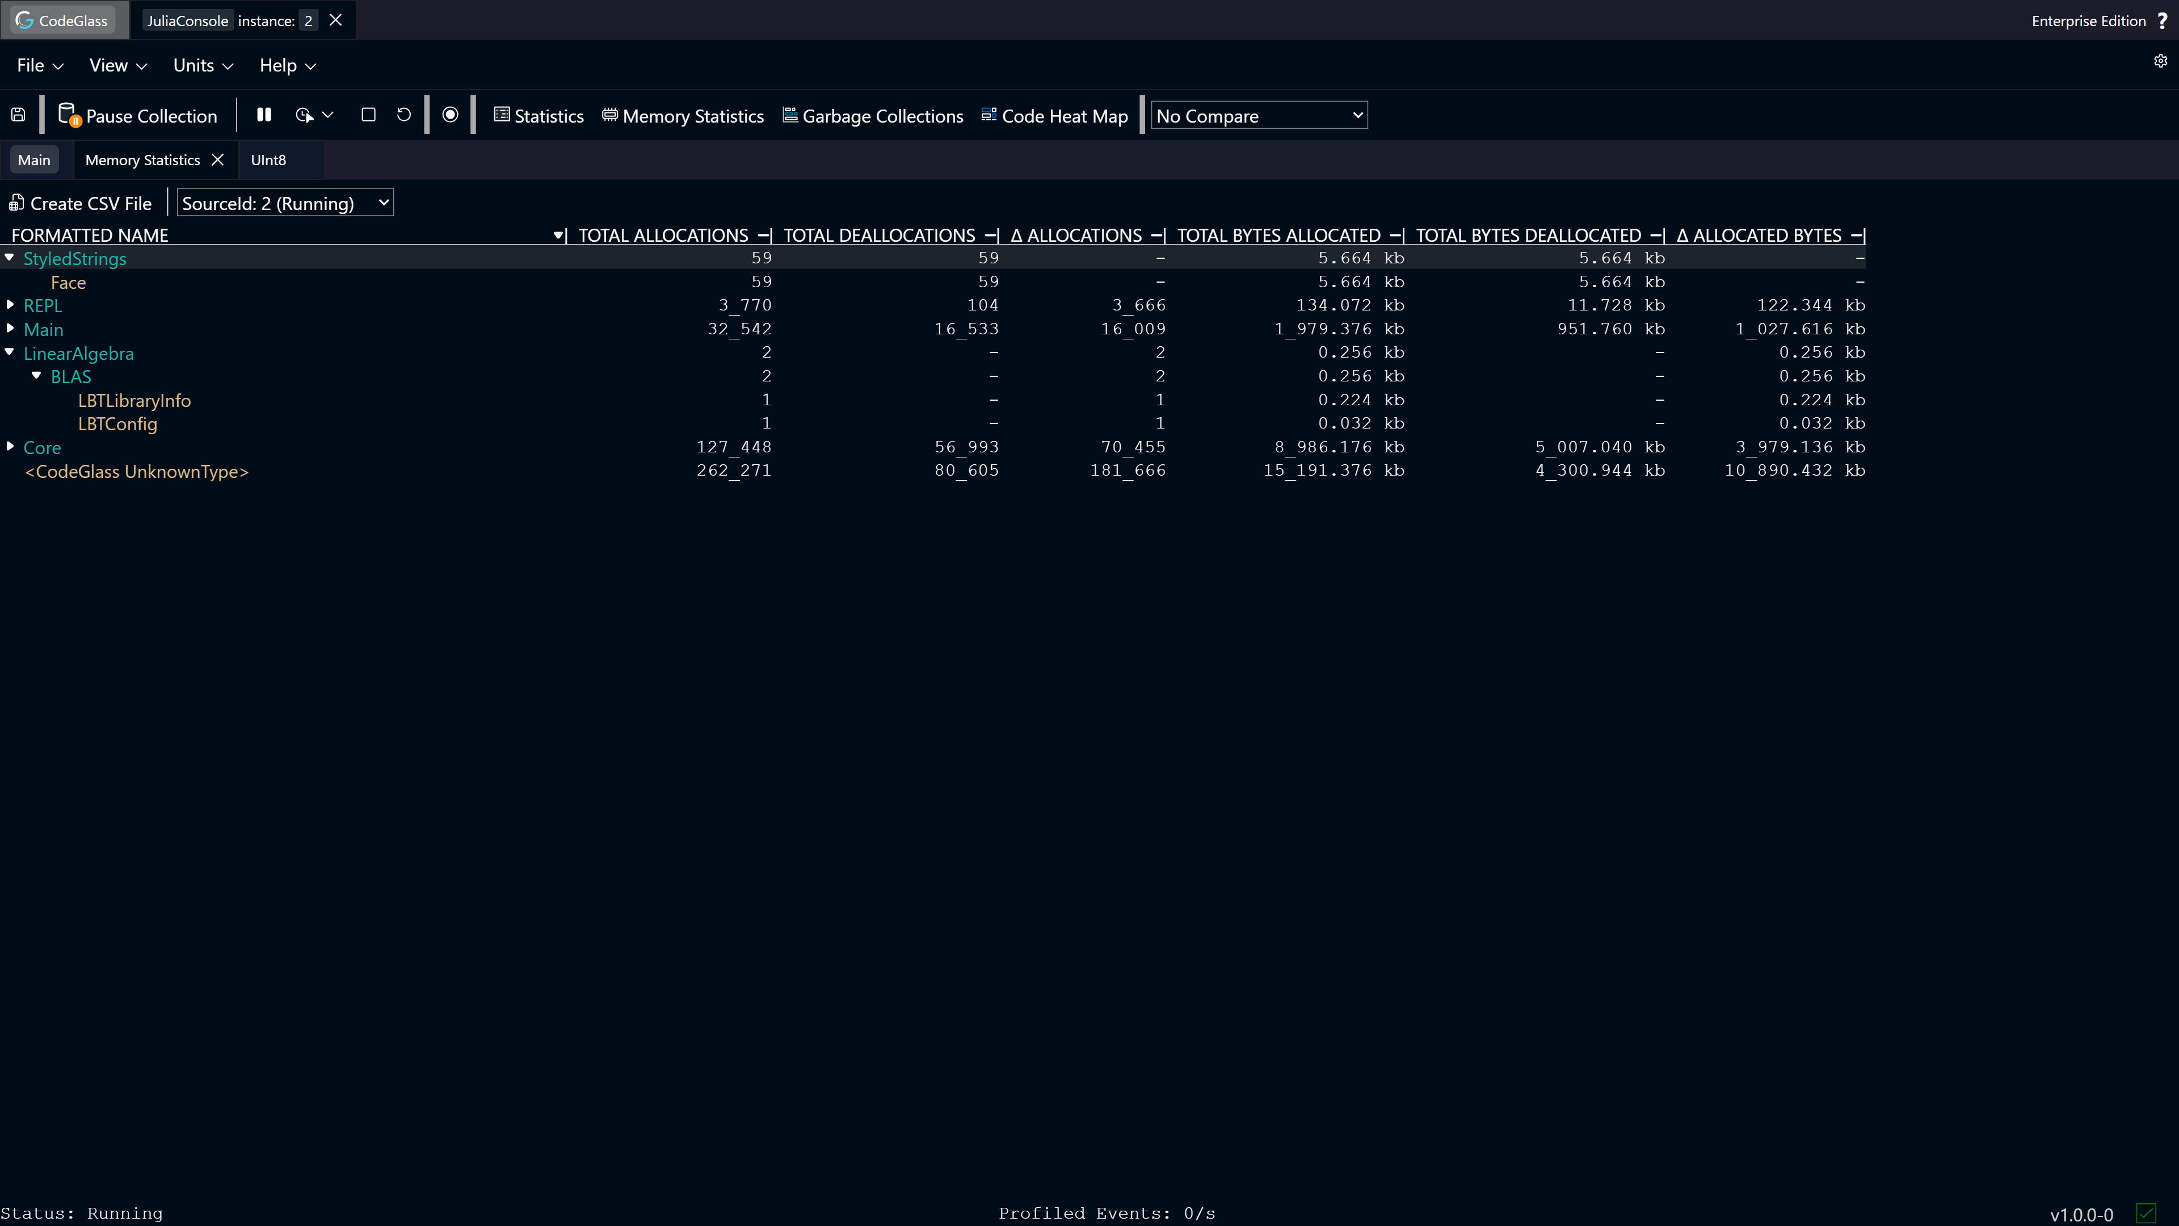This screenshot has height=1226, width=2179.
Task: Collapse the LinearAlgebra tree node
Action: 9,352
